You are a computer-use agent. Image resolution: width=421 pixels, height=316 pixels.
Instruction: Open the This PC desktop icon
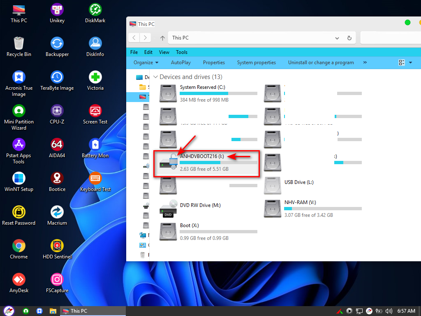tap(19, 14)
